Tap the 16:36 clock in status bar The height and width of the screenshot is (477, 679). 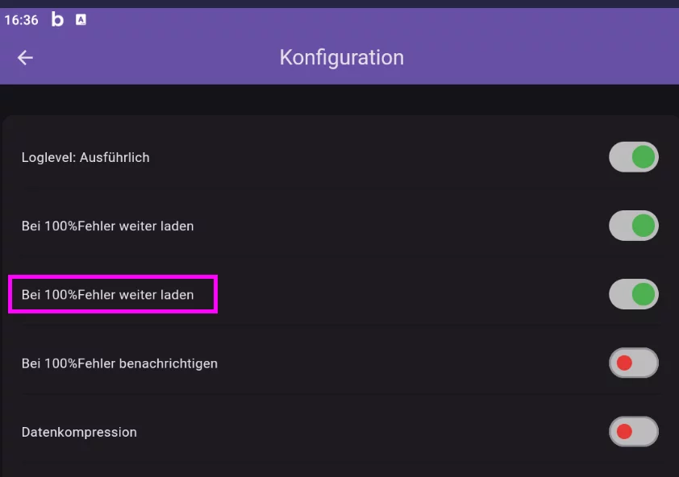(x=22, y=20)
